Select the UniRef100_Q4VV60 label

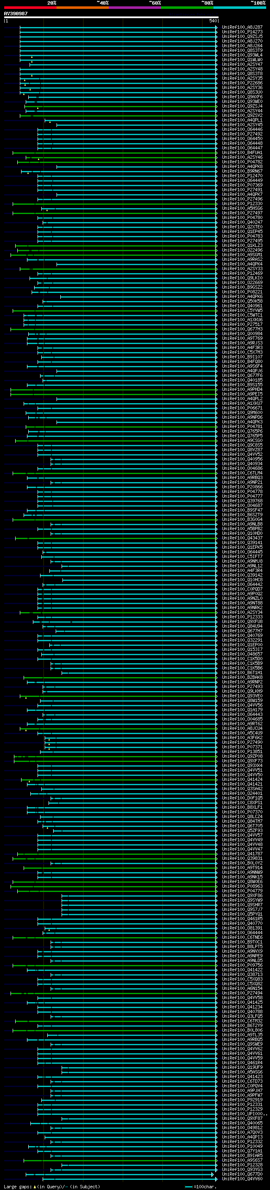242,1179
